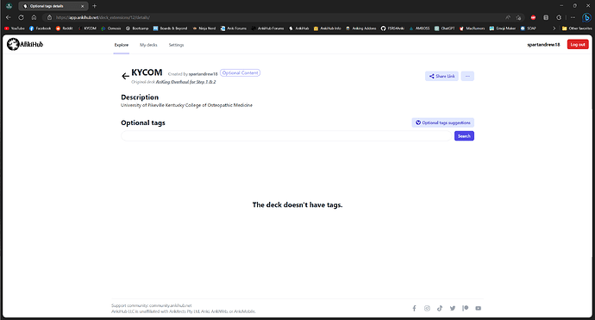595x320 pixels.
Task: Open the Ninja Nerd bookmark
Action: tap(204, 28)
